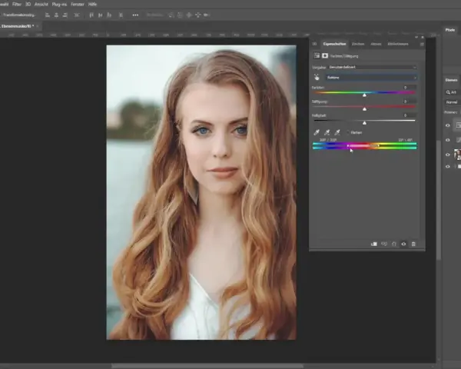Viewport: 461px width, 369px height.
Task: Open the Plug-ins menu
Action: coord(59,4)
